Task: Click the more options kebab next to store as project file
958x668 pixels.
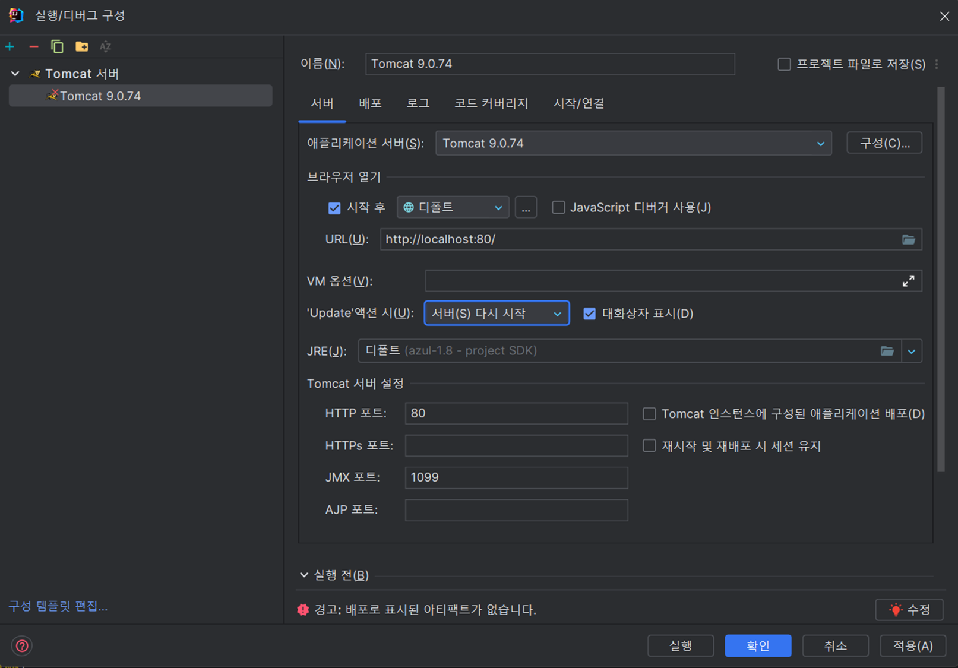Action: [937, 64]
